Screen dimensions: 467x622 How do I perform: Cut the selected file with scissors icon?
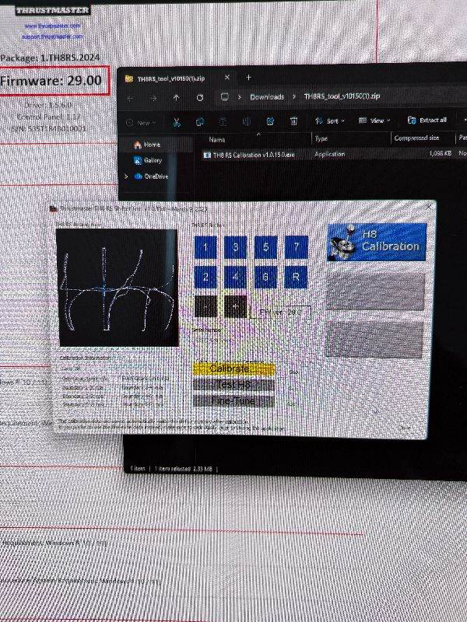tap(177, 121)
